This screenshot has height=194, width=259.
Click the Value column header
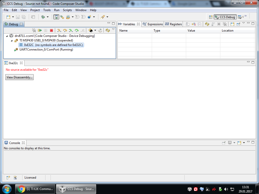203,31
